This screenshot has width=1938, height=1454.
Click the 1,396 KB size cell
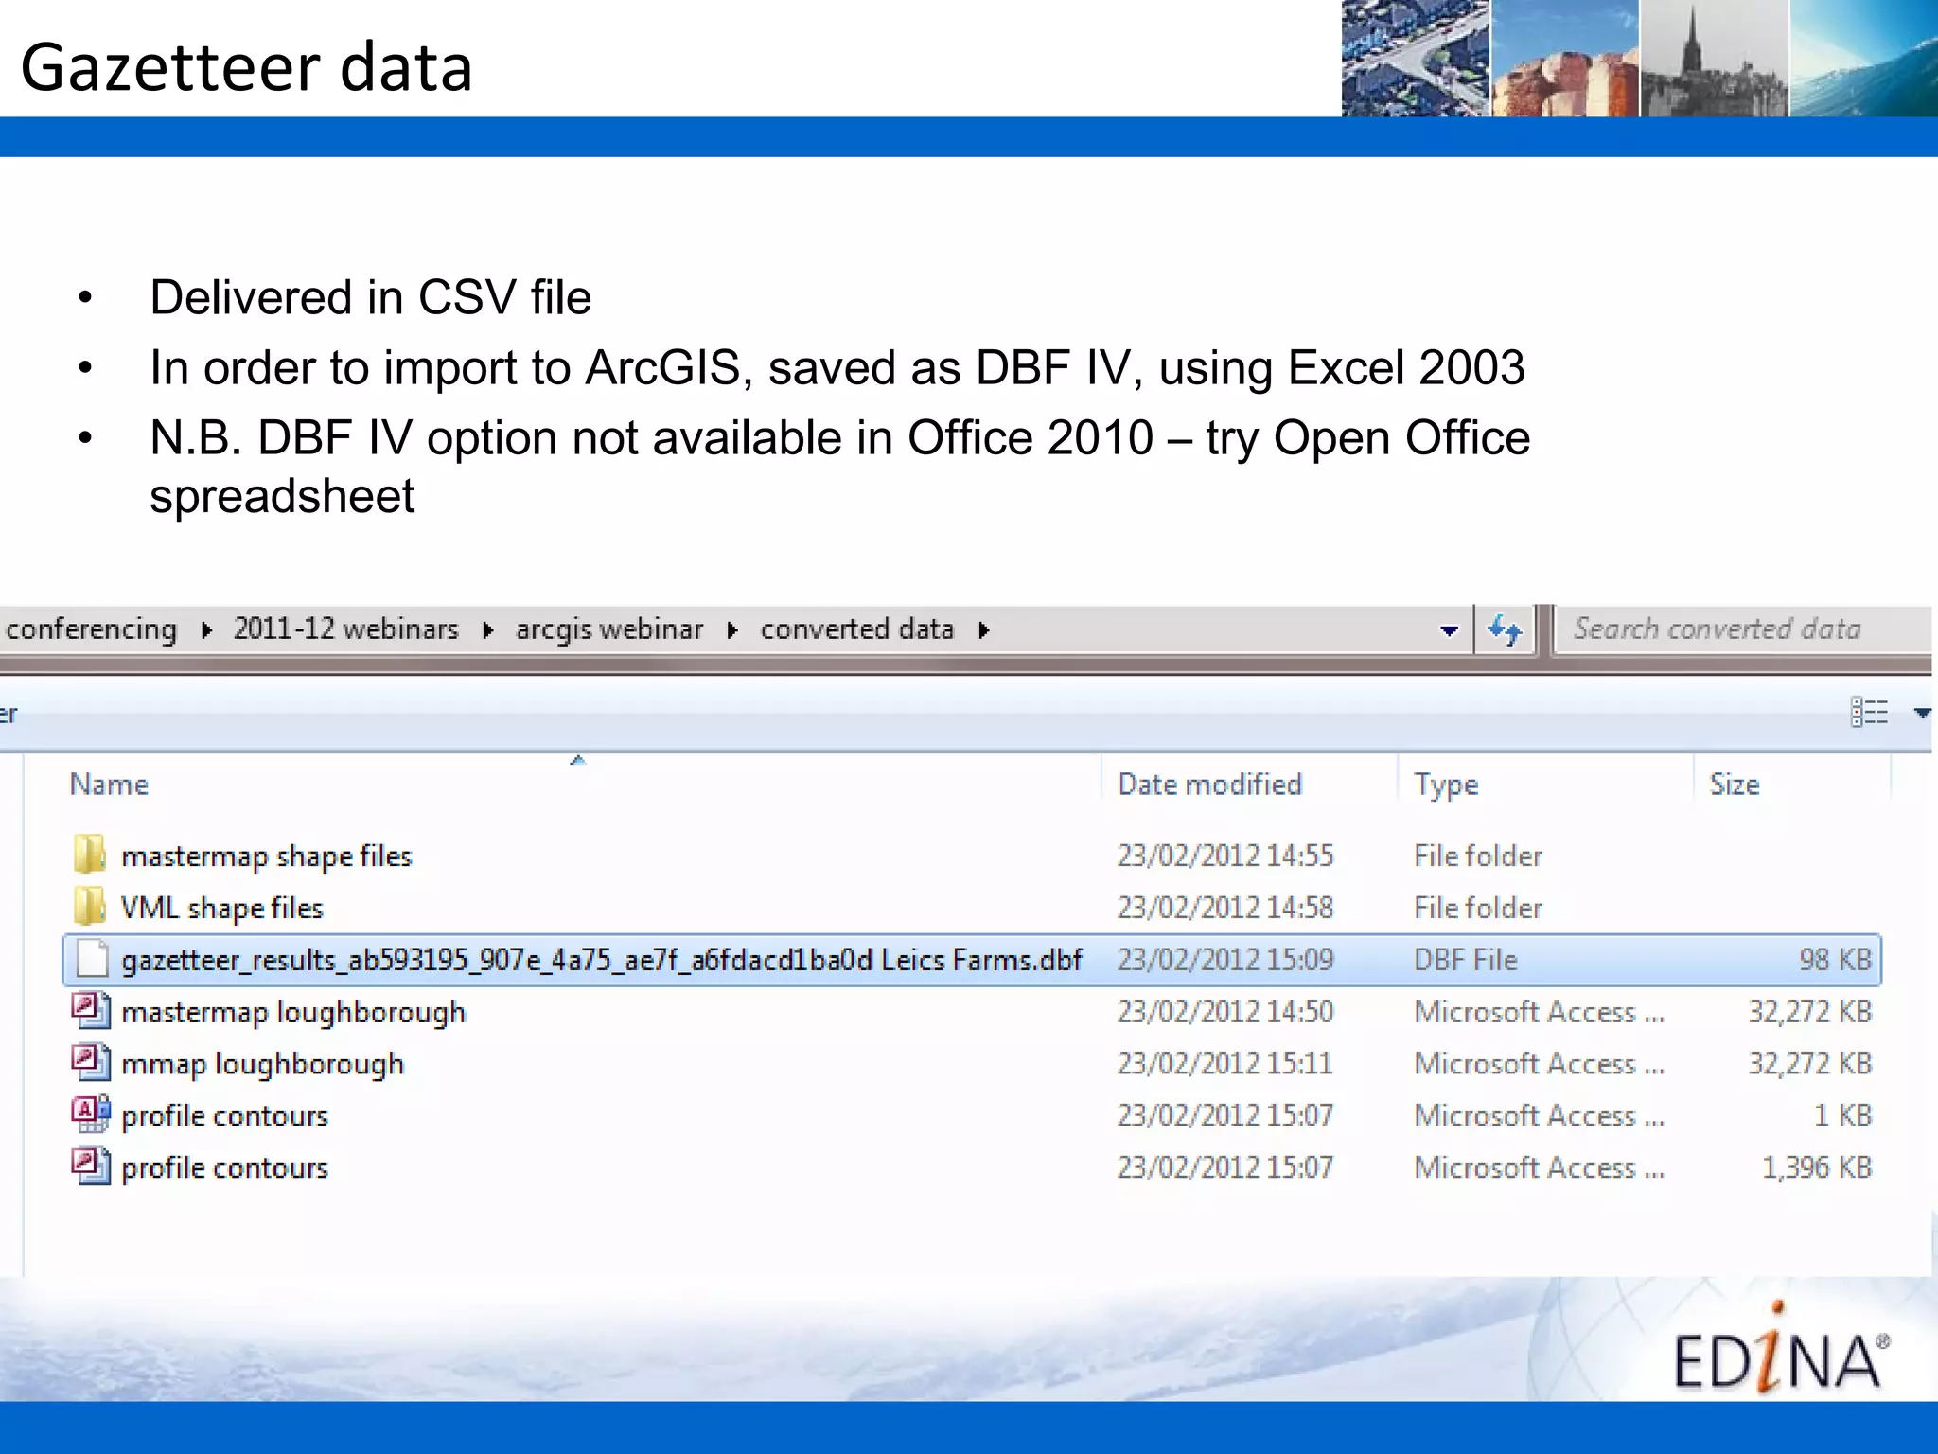[x=1817, y=1167]
